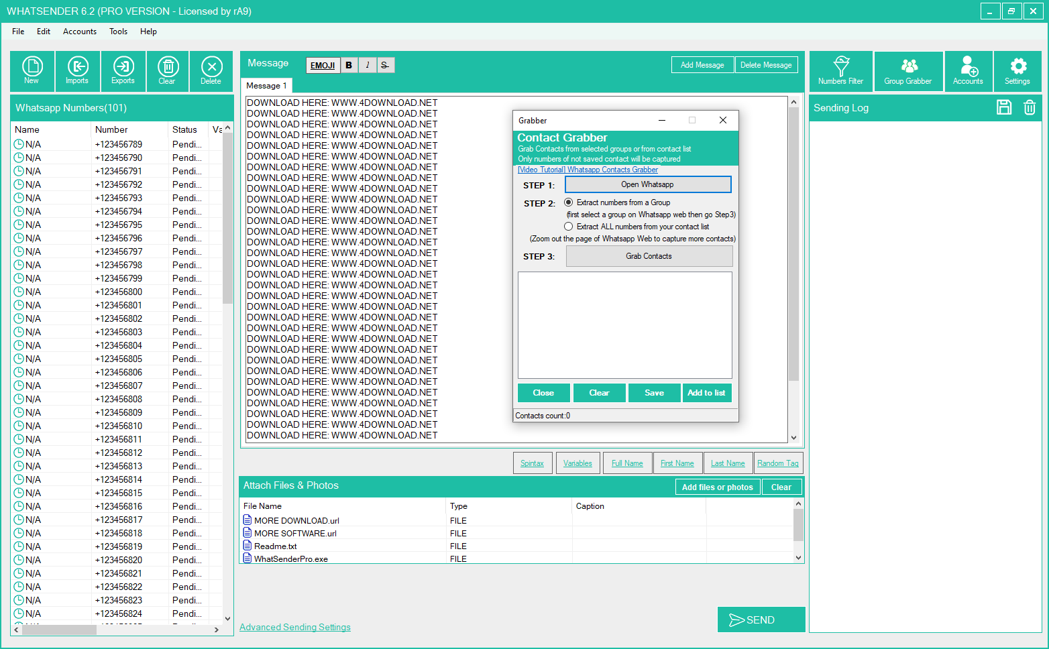Select the row with number +123456815
The width and height of the screenshot is (1049, 649).
117,493
